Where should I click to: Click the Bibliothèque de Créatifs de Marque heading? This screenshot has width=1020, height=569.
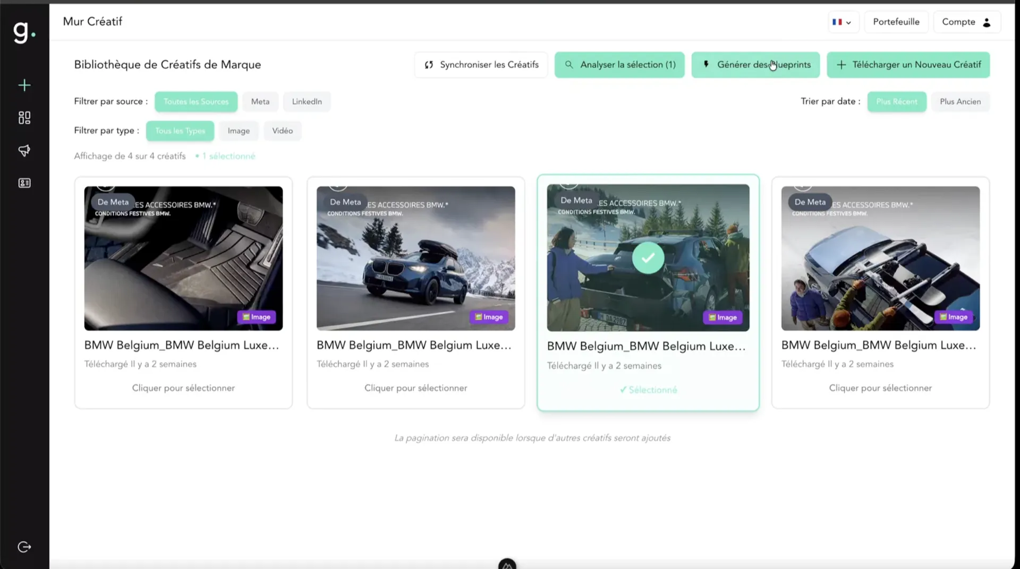(167, 65)
